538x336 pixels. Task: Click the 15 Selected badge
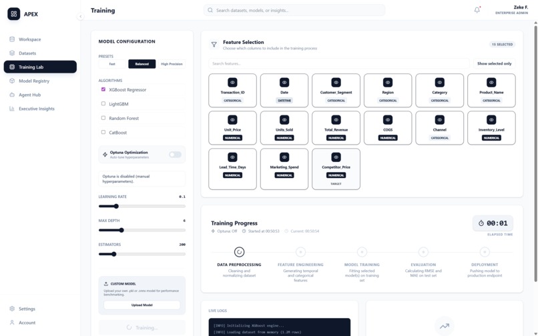pos(502,45)
